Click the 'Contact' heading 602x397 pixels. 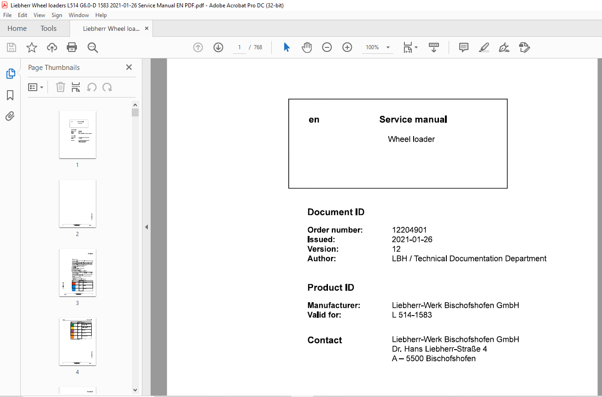pyautogui.click(x=325, y=340)
